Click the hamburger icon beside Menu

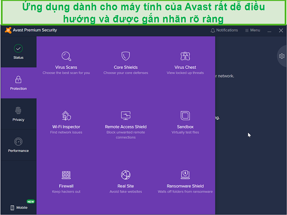tap(247, 30)
